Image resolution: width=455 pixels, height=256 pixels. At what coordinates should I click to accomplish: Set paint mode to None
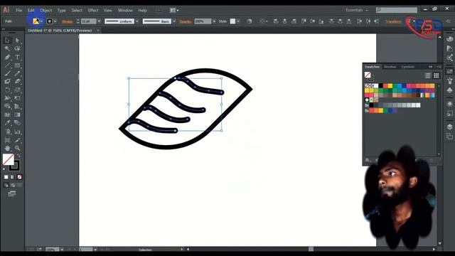click(x=19, y=177)
